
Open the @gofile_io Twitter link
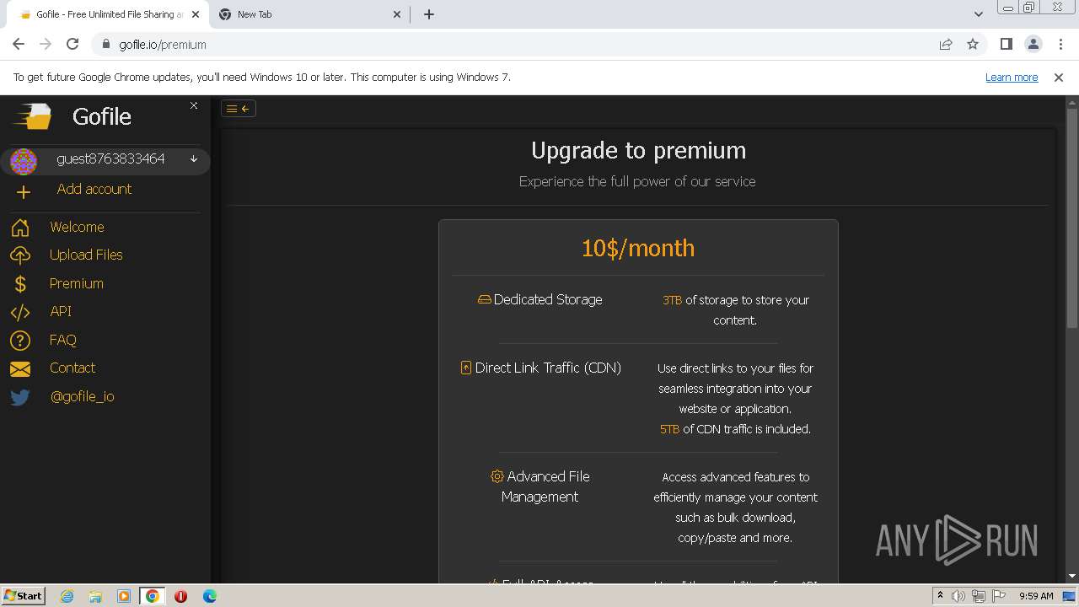[x=82, y=396]
